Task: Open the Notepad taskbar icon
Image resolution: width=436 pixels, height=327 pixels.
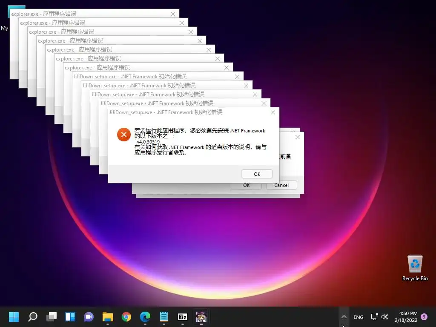Action: click(x=164, y=317)
